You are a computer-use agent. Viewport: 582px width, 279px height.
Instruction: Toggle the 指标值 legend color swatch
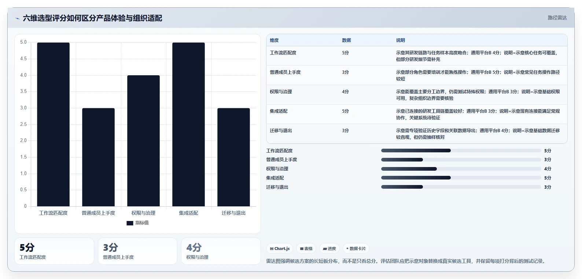tap(130, 223)
